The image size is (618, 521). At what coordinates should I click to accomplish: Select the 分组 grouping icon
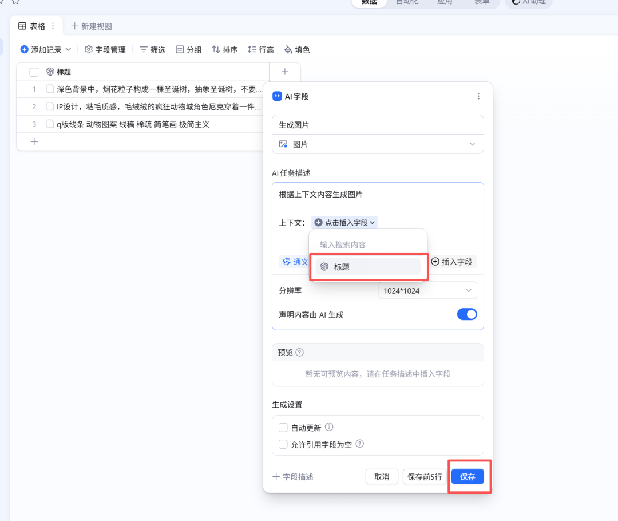179,49
